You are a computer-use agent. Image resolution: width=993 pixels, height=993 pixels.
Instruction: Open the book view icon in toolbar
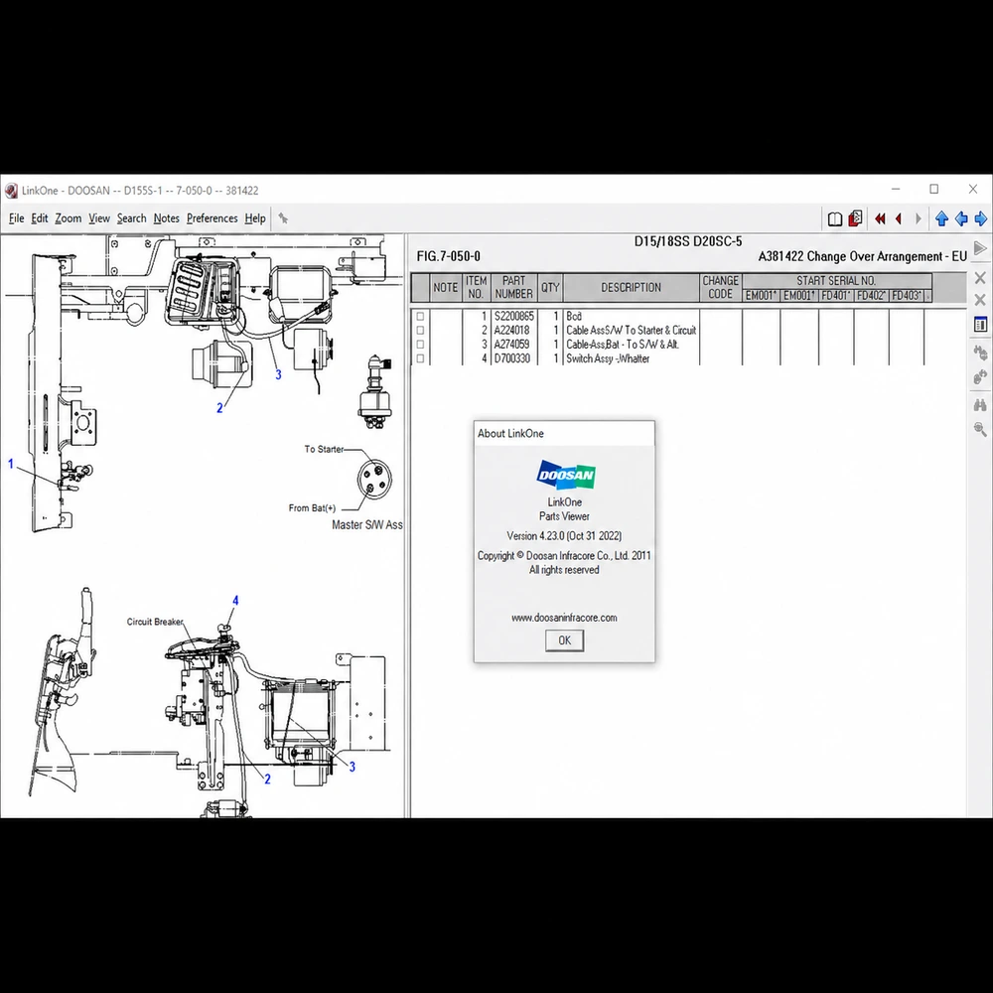click(835, 219)
